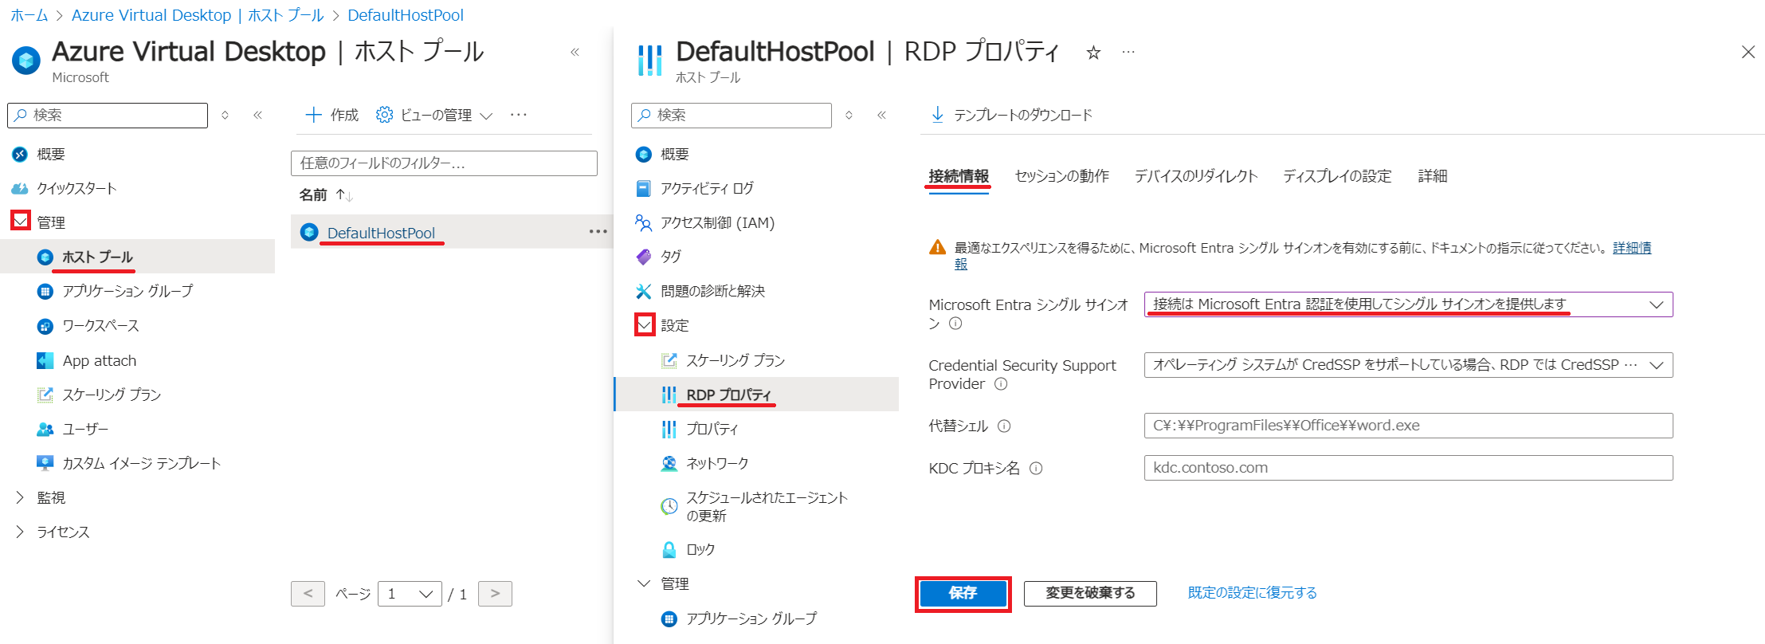The width and height of the screenshot is (1765, 644).
Task: Open ワークスペース in the left menu
Action: coord(100,326)
